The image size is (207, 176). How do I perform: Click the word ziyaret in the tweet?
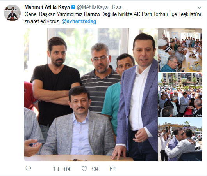(x=32, y=21)
